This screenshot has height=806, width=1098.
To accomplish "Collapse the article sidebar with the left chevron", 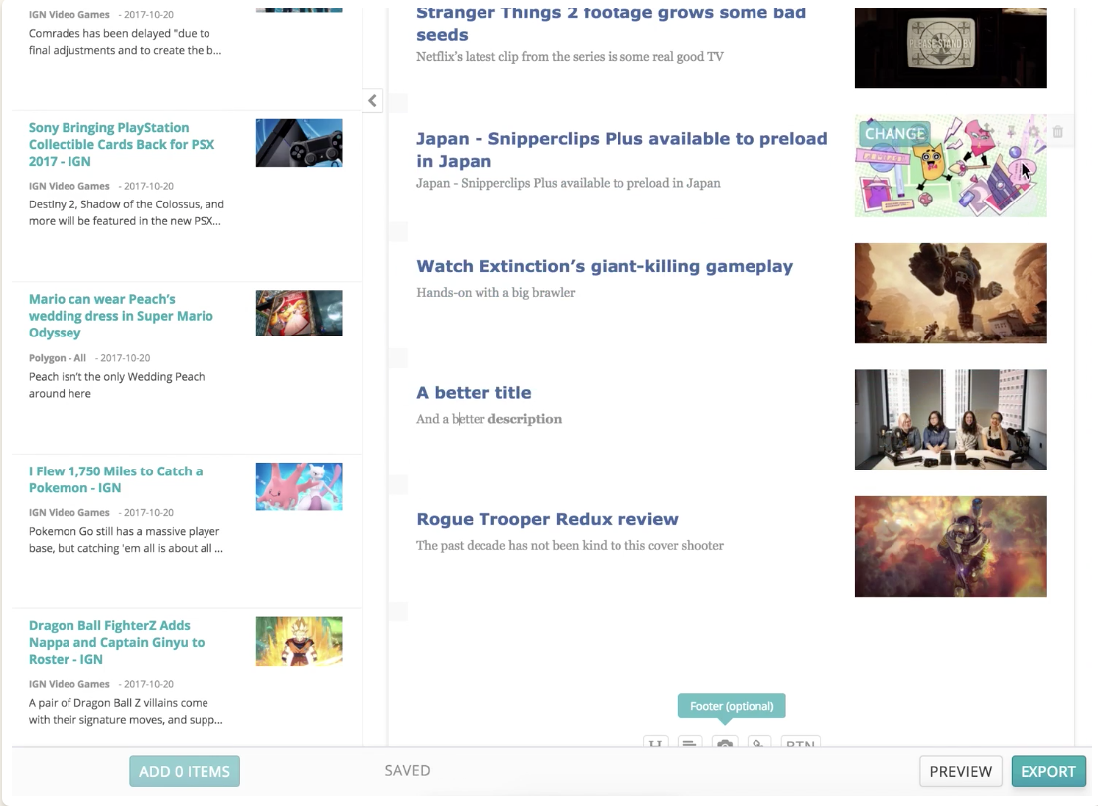I will point(372,101).
